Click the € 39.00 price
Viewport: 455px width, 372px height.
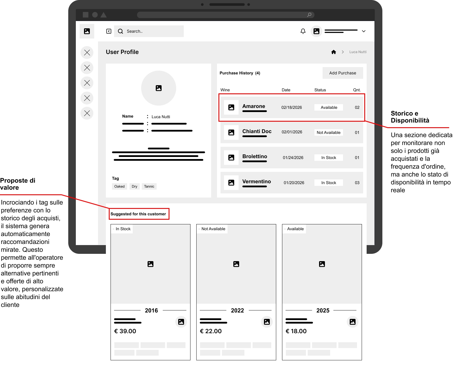click(125, 331)
